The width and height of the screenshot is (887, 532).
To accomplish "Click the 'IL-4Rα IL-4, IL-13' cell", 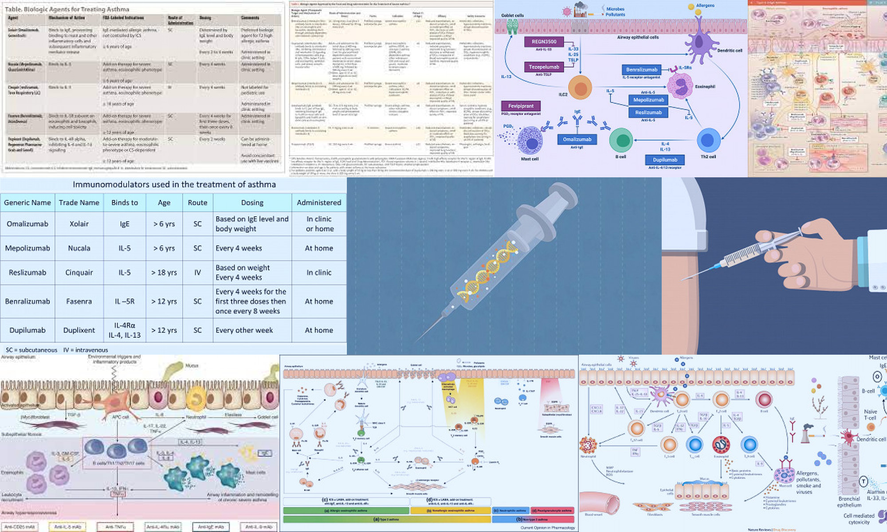I will pyautogui.click(x=125, y=330).
